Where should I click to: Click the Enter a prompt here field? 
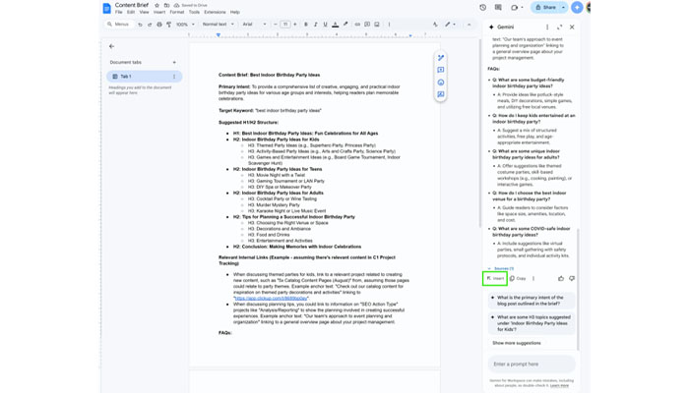[x=532, y=365]
